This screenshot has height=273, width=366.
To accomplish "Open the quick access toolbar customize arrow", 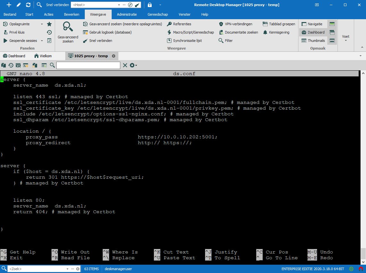I will pos(160,5).
